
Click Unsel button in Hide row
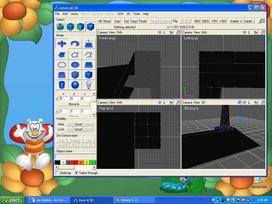[78, 124]
